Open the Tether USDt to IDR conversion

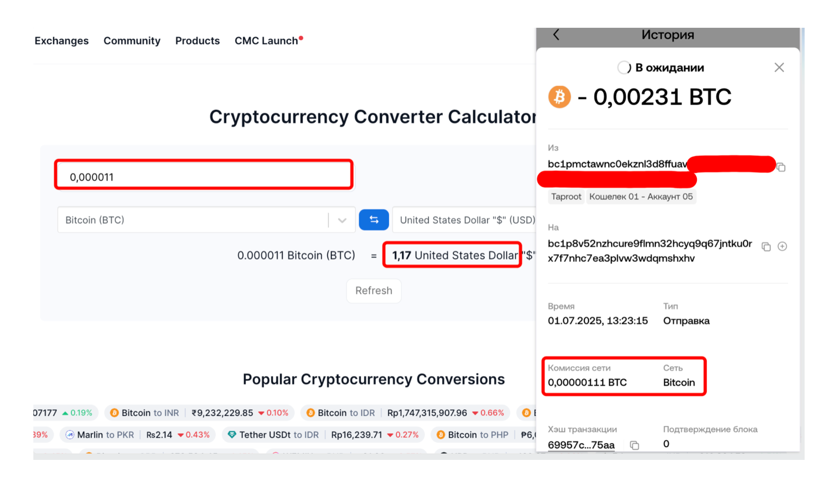coord(279,435)
